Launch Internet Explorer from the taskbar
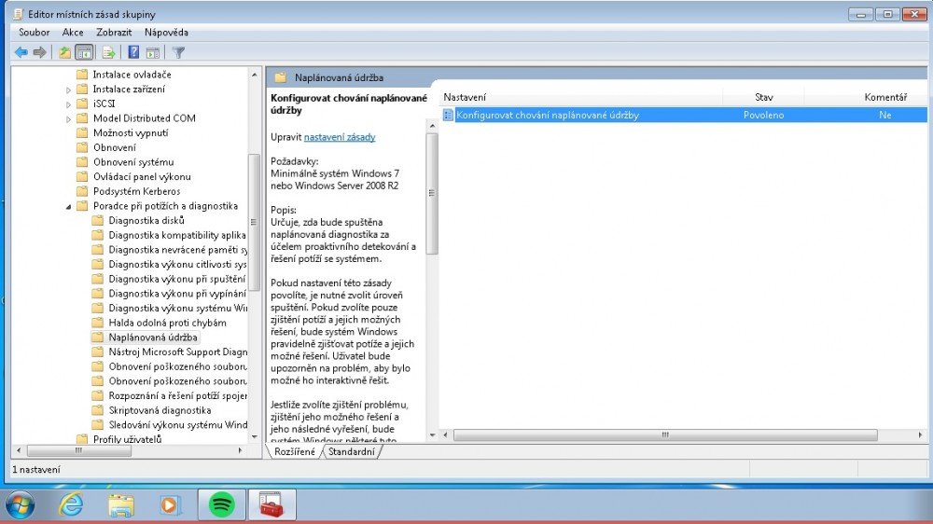Image resolution: width=933 pixels, height=524 pixels. point(71,504)
